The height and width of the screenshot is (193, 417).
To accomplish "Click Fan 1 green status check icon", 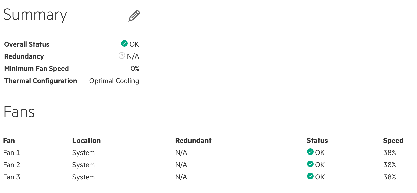I will (x=310, y=152).
